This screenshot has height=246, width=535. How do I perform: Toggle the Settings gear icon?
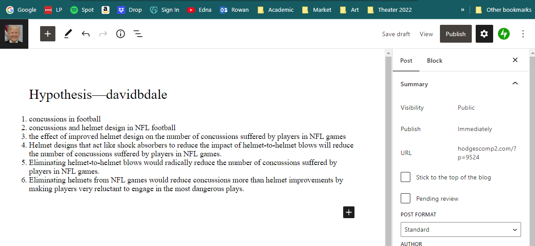click(x=484, y=34)
